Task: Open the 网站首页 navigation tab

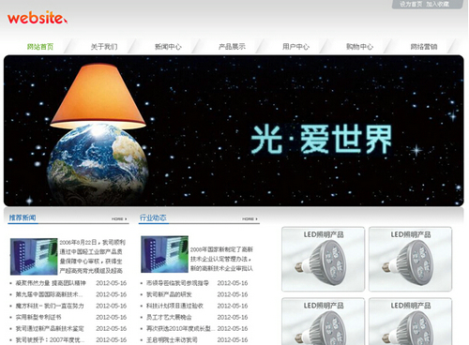Action: [x=40, y=47]
